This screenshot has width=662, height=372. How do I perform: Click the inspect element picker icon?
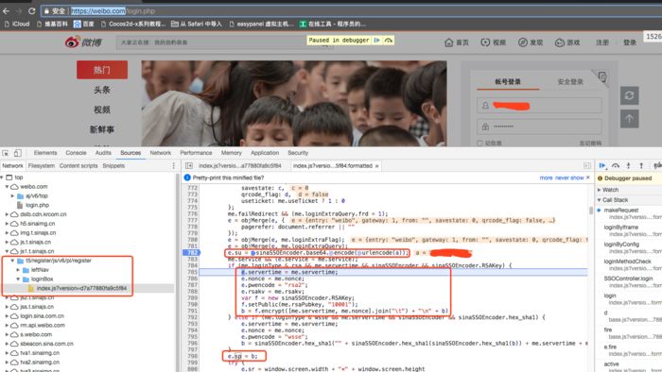pos(6,153)
